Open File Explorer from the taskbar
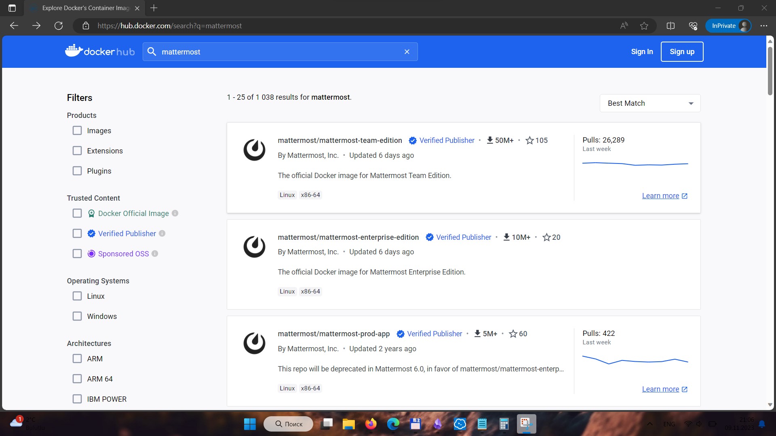This screenshot has width=776, height=436. [x=348, y=424]
